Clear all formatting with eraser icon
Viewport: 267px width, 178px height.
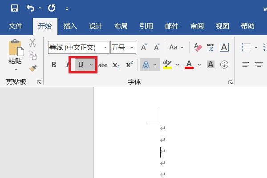coord(198,47)
